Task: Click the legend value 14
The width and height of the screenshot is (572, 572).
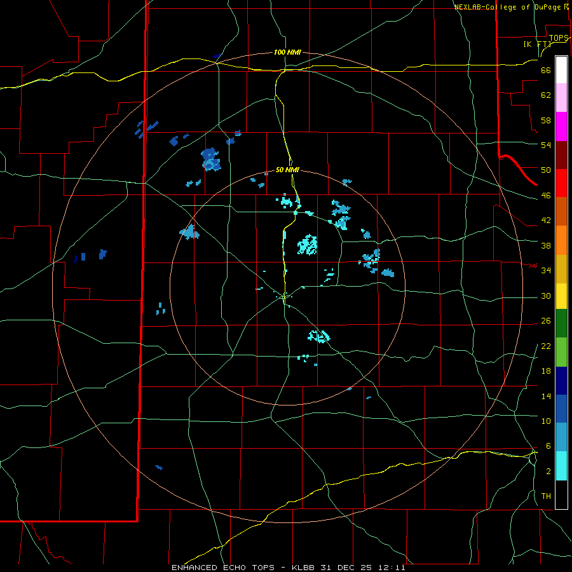Action: pos(546,396)
